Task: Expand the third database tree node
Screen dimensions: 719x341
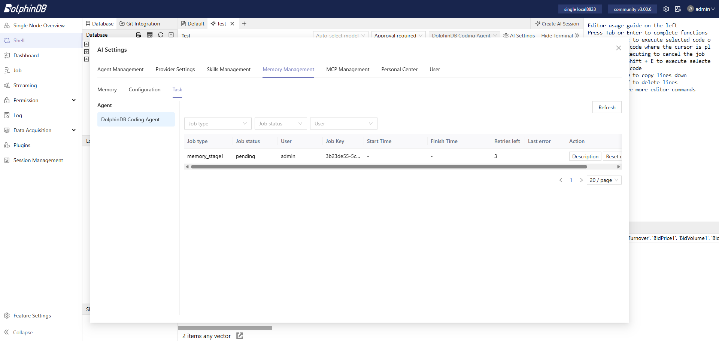Action: point(87,59)
